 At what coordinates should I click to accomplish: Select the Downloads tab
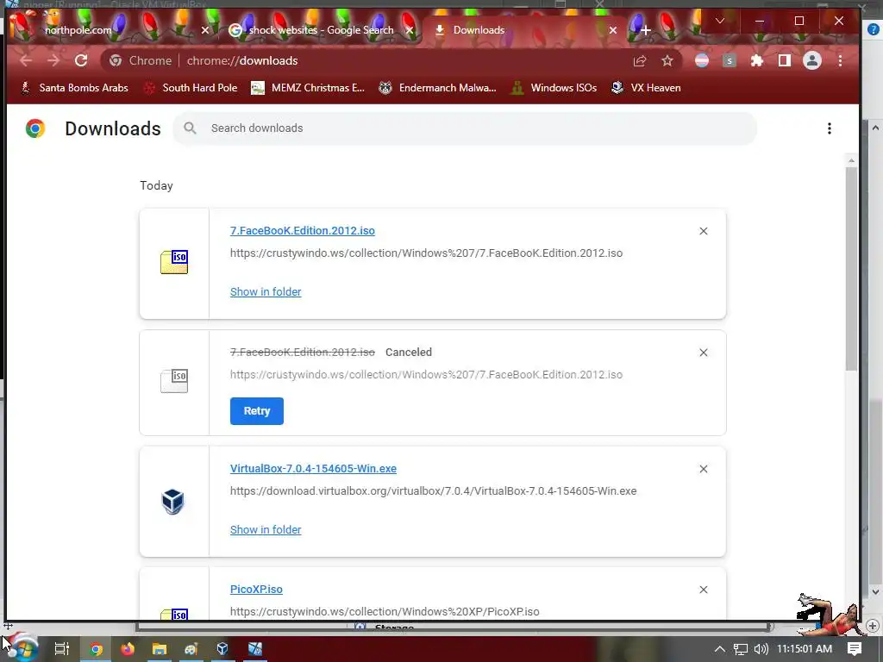coord(479,30)
